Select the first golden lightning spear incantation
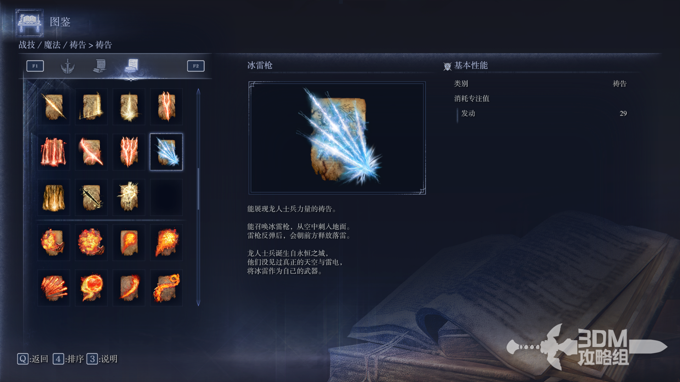 pyautogui.click(x=53, y=107)
